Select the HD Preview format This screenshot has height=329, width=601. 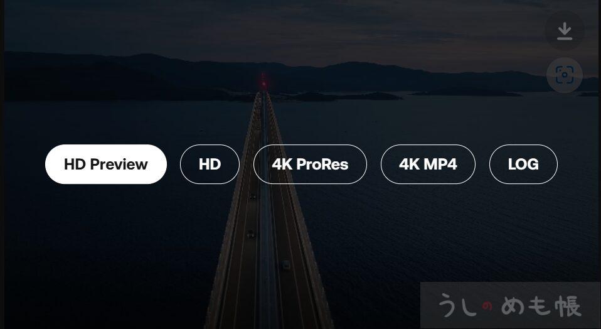pos(105,164)
